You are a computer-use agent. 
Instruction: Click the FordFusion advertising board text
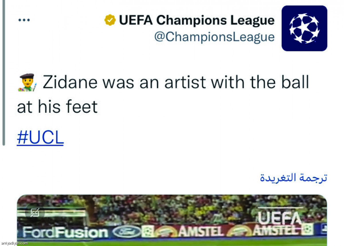point(66,232)
